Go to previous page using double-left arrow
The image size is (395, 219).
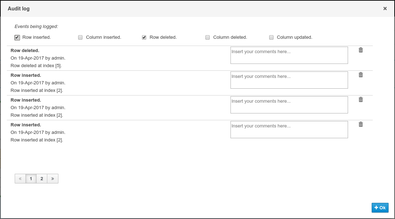tap(20, 179)
